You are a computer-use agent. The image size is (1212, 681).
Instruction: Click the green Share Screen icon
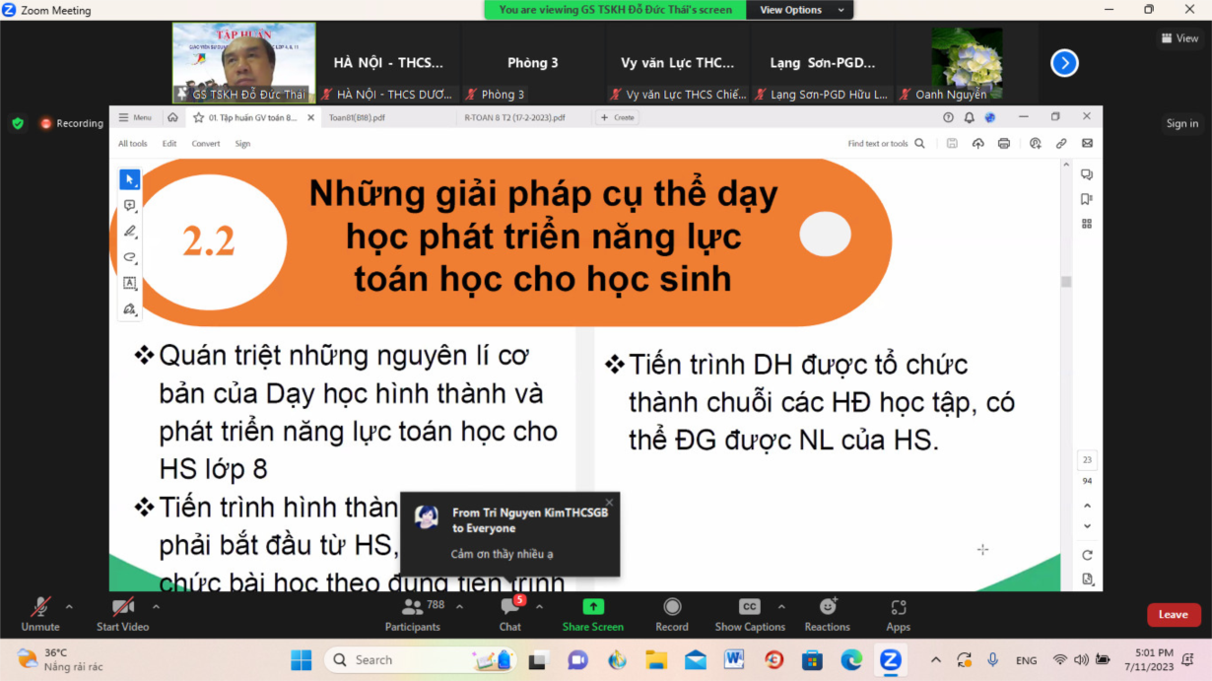point(592,607)
